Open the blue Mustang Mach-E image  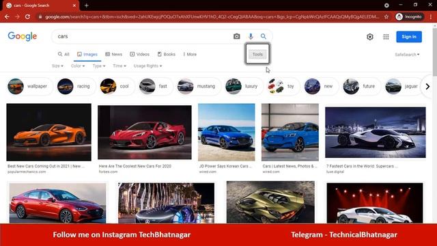tap(290, 132)
